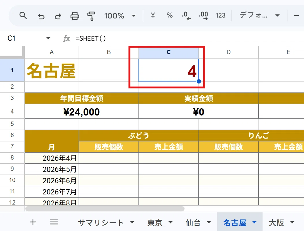Select the 2026年7月 cell
The height and width of the screenshot is (231, 304).
(x=52, y=192)
